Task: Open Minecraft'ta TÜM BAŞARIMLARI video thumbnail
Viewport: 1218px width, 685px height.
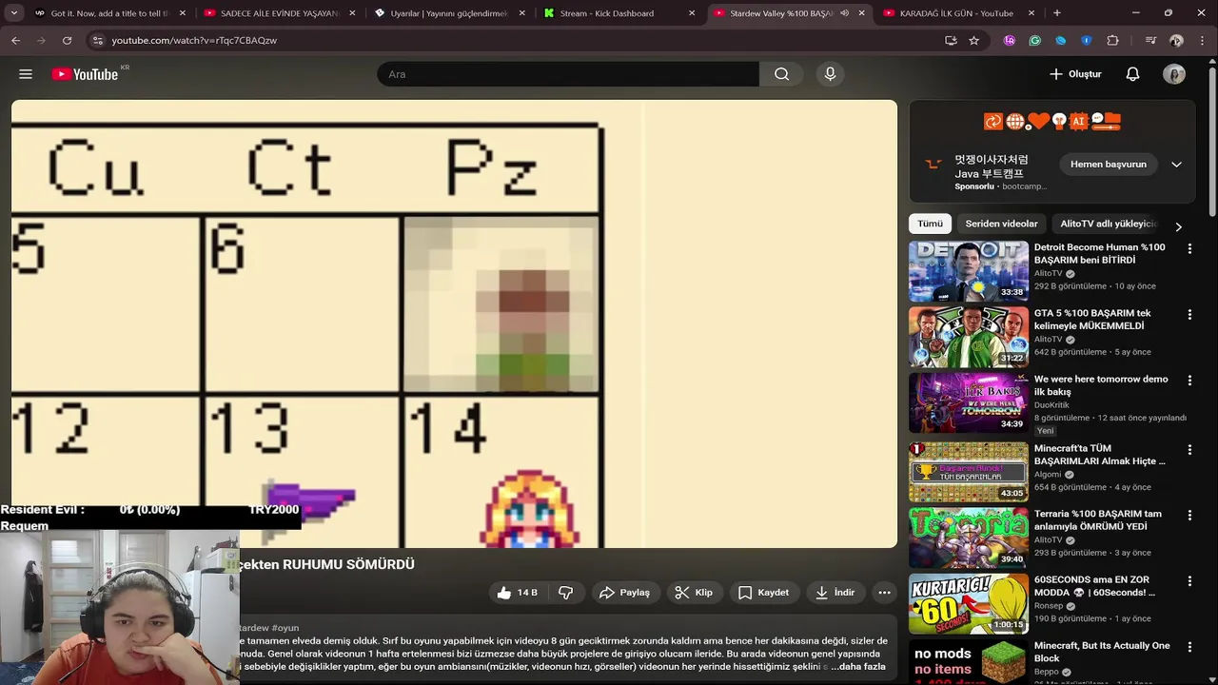Action: tap(968, 472)
